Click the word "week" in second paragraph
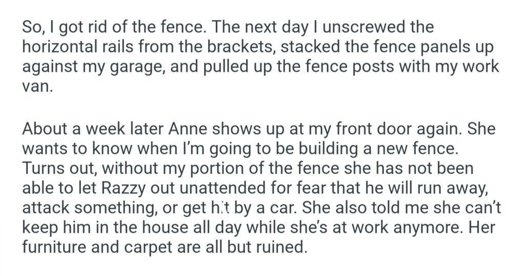The image size is (525, 276). pyautogui.click(x=109, y=128)
